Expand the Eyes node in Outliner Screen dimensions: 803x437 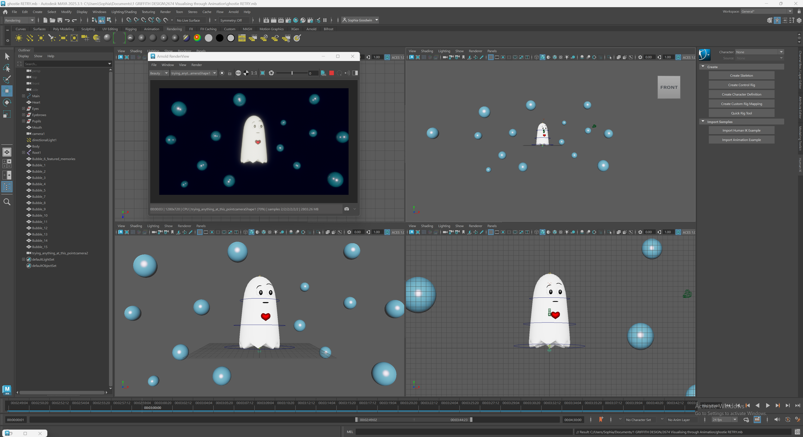point(23,108)
